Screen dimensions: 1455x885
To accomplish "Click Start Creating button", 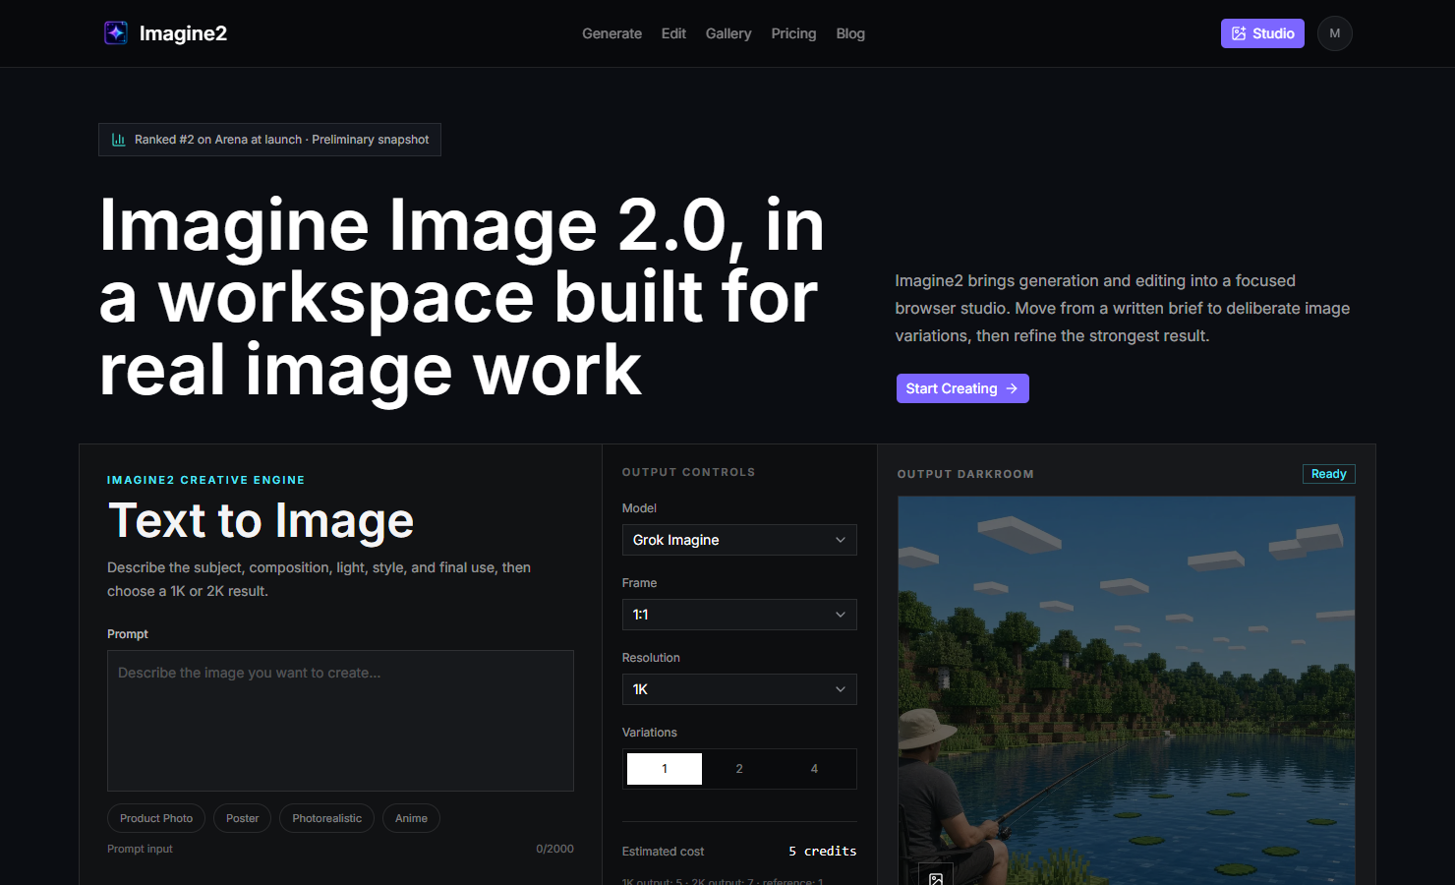I will point(962,388).
